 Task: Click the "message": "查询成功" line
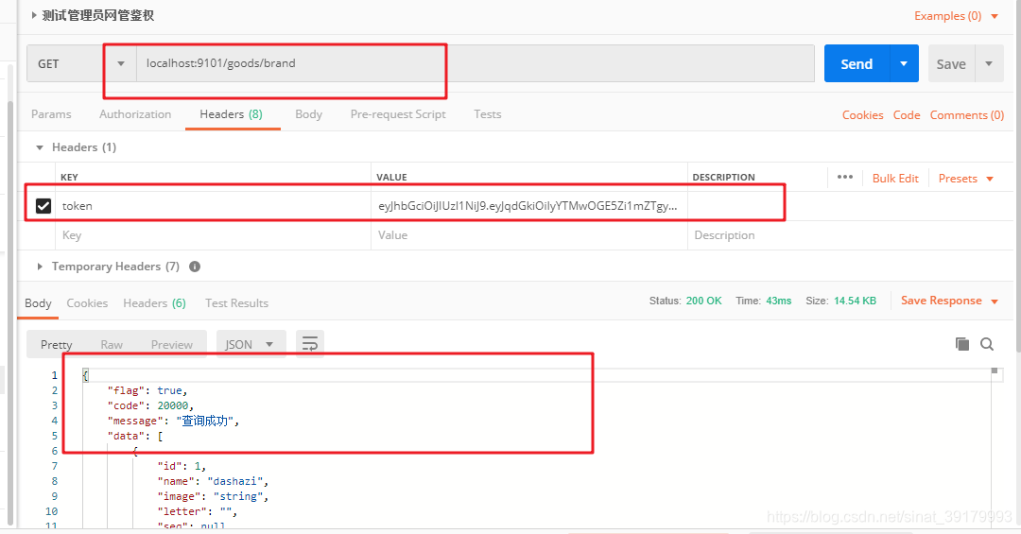point(173,421)
